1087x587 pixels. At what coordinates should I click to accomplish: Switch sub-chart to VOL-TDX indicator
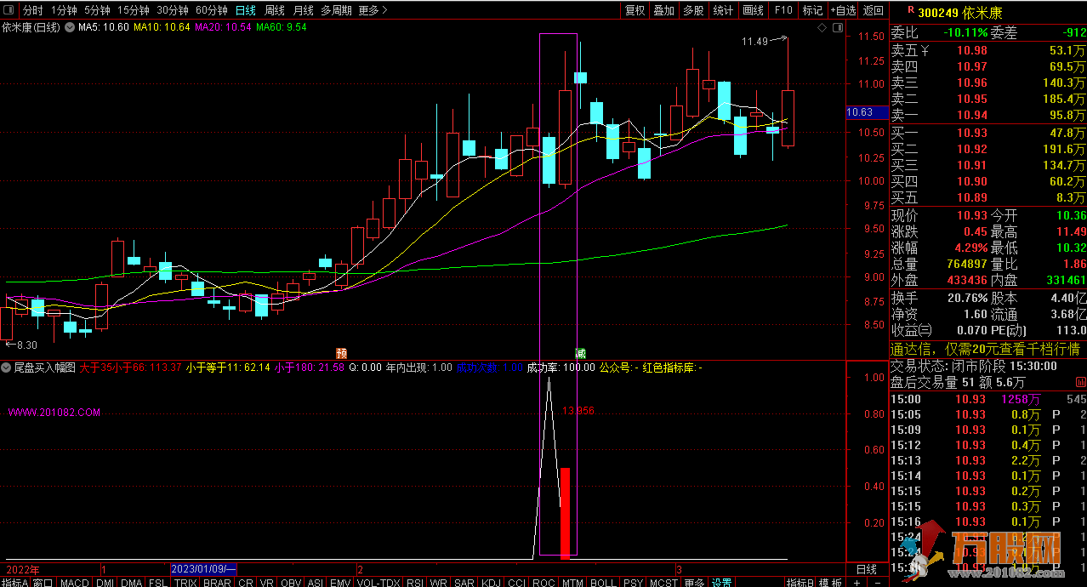(378, 582)
